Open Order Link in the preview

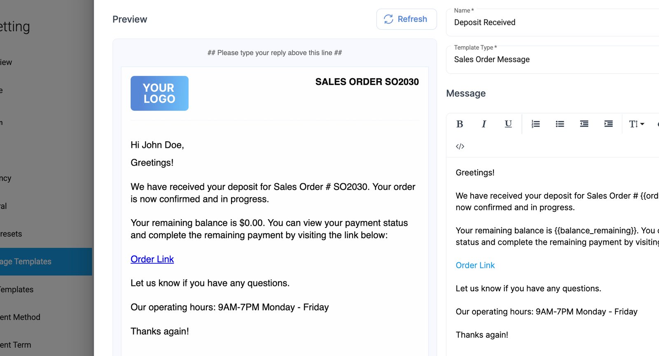[x=152, y=259]
